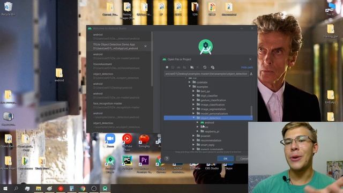The width and height of the screenshot is (343, 193).
Task: Click the taskbar search magnifier
Action: [16, 188]
